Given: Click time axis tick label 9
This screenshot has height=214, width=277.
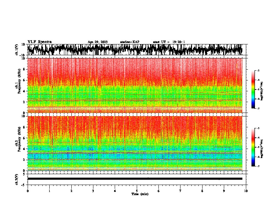Looking at the screenshot, I should [224, 191].
